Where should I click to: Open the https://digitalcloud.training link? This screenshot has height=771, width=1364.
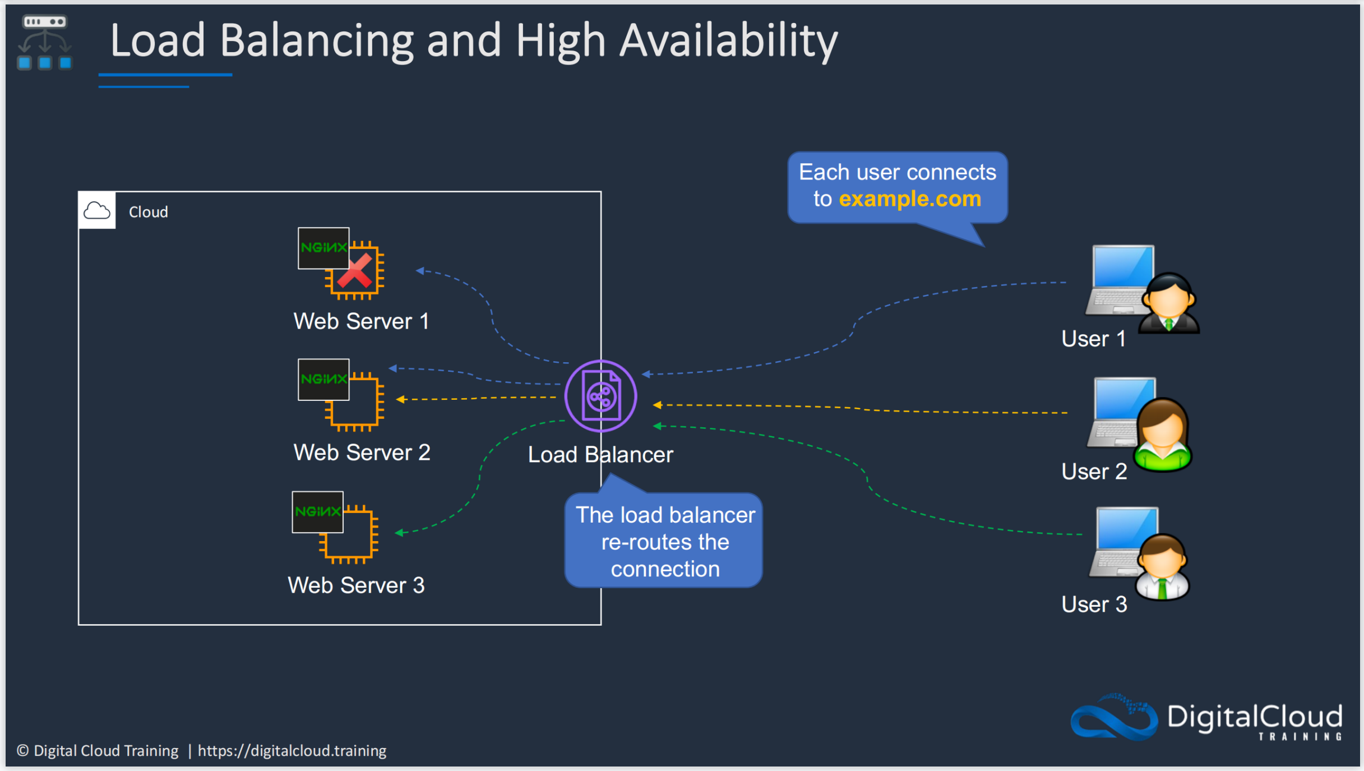[292, 751]
